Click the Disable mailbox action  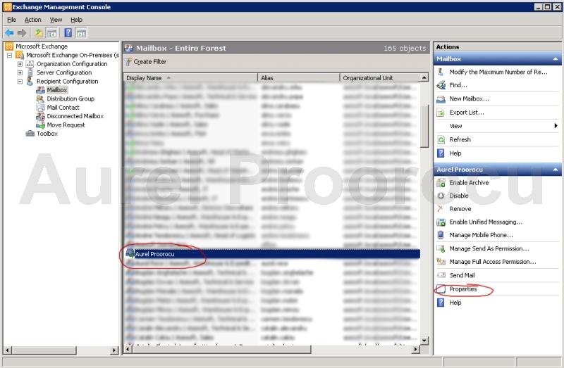459,196
